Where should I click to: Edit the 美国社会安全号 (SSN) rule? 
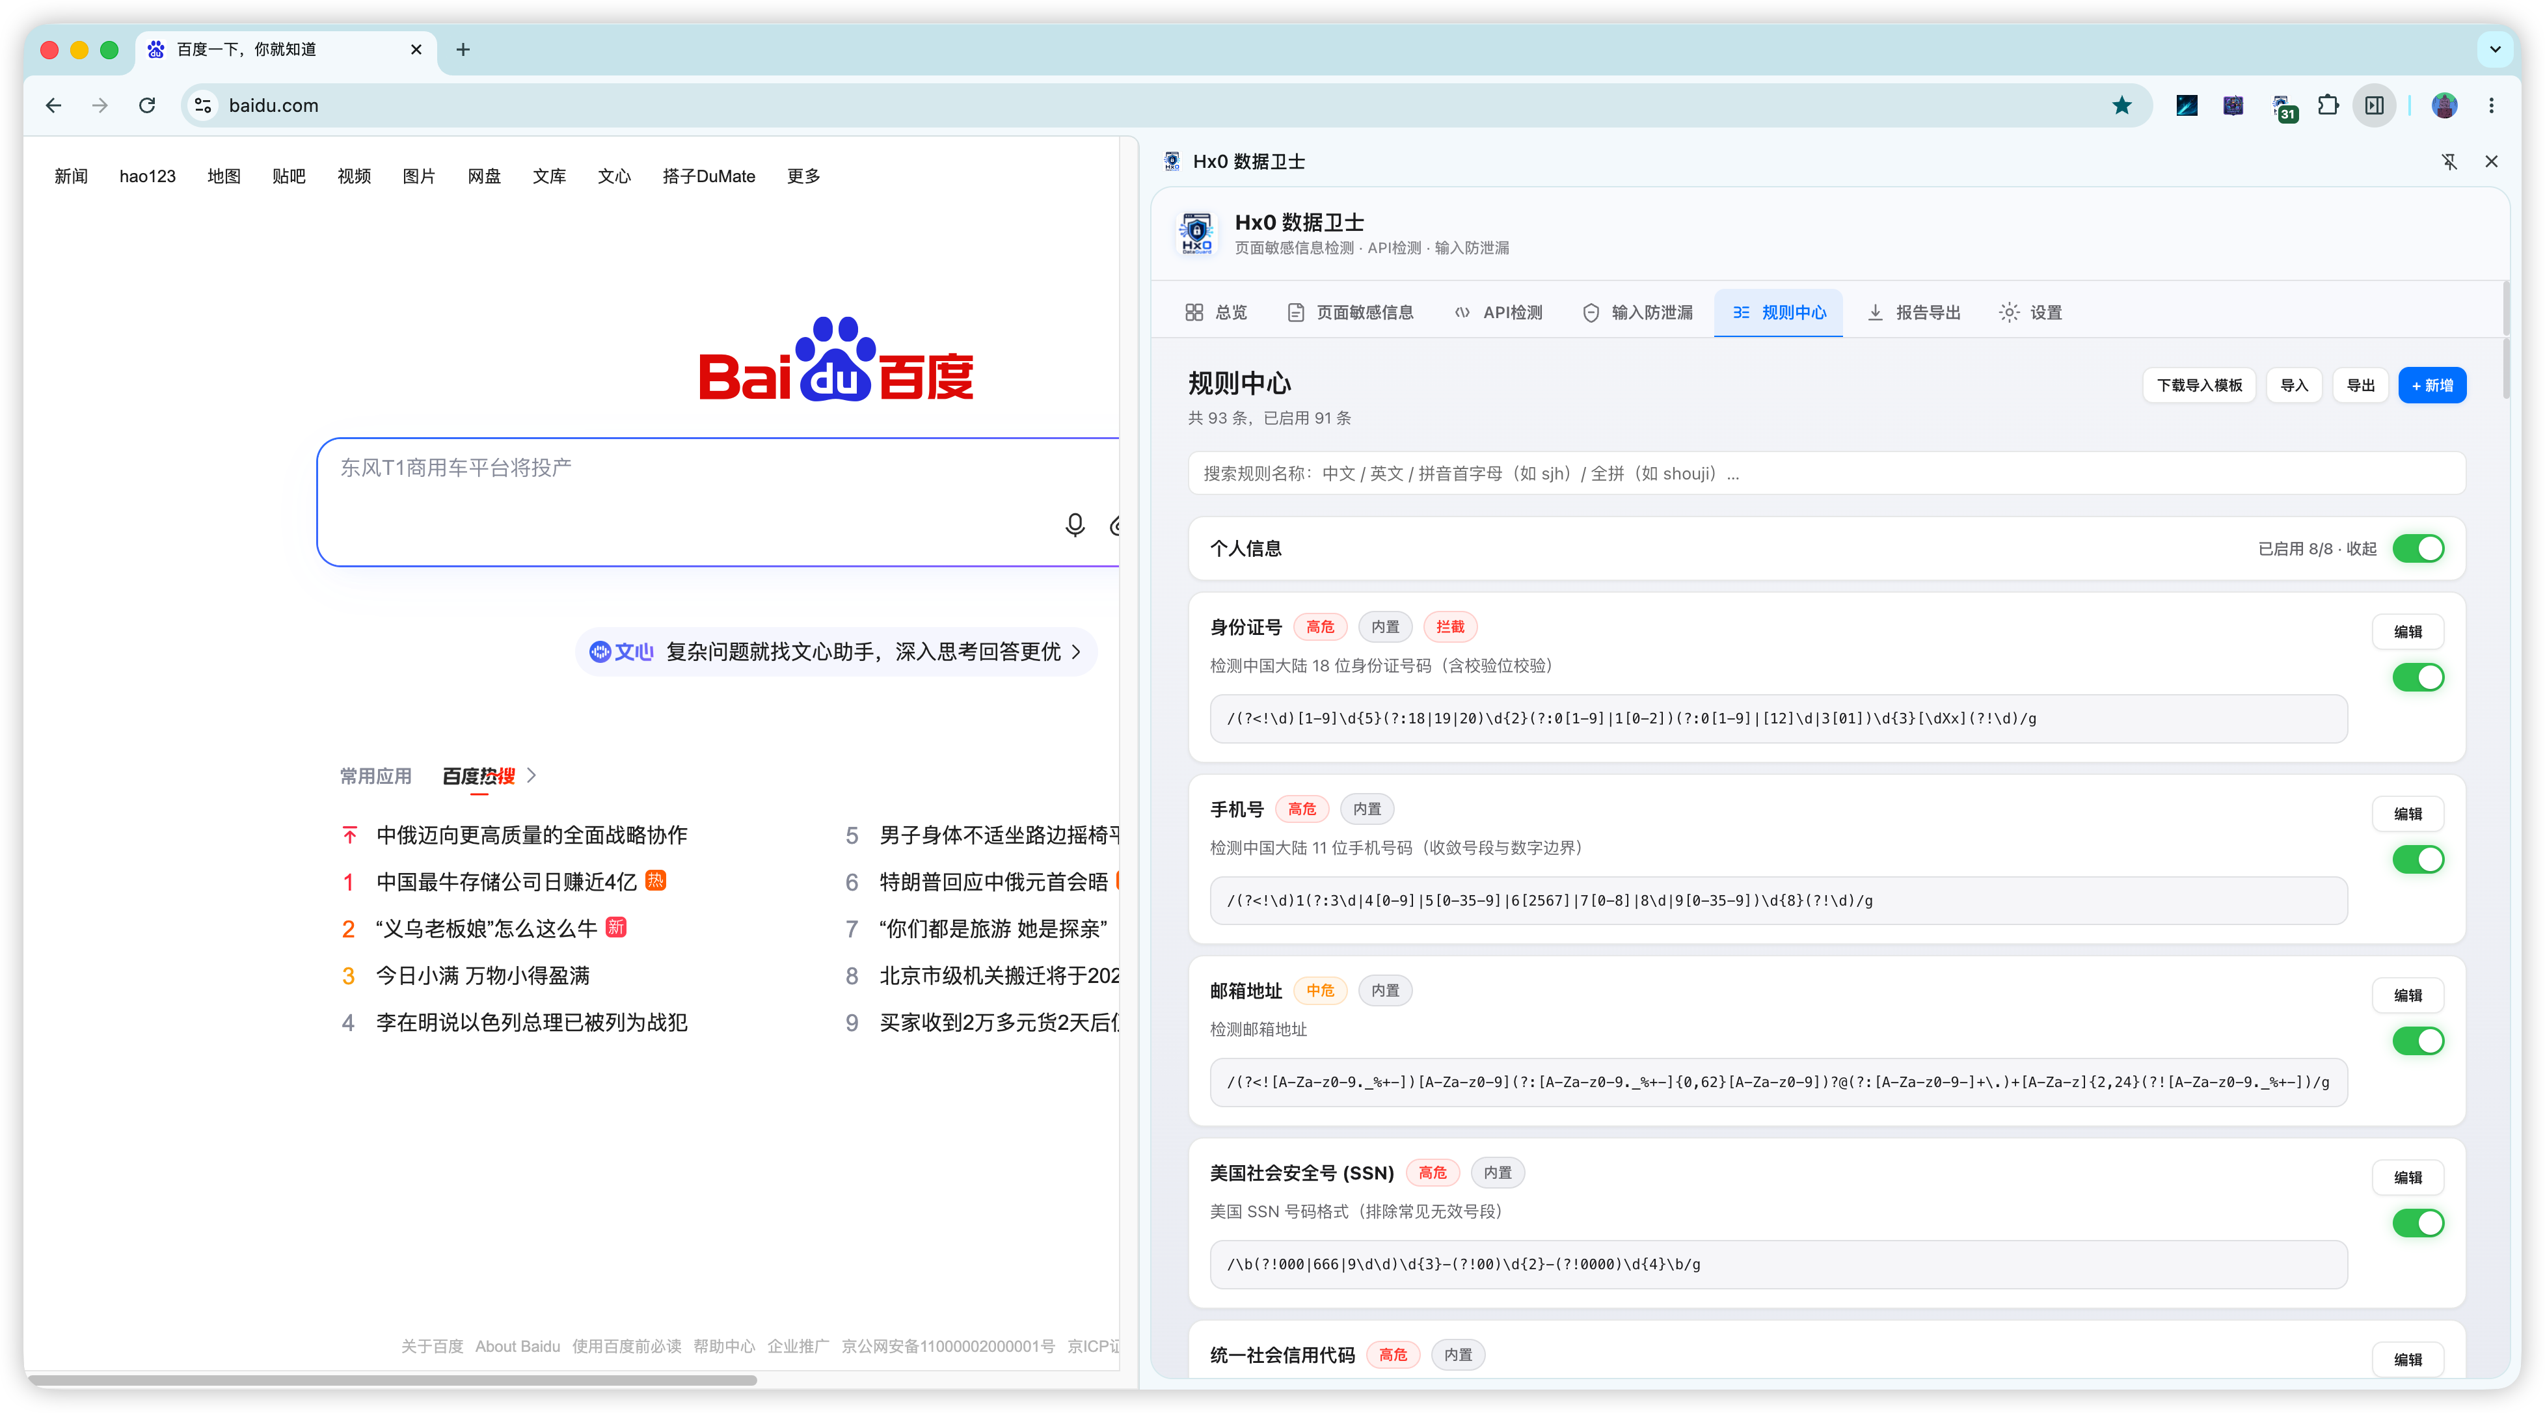coord(2408,1177)
